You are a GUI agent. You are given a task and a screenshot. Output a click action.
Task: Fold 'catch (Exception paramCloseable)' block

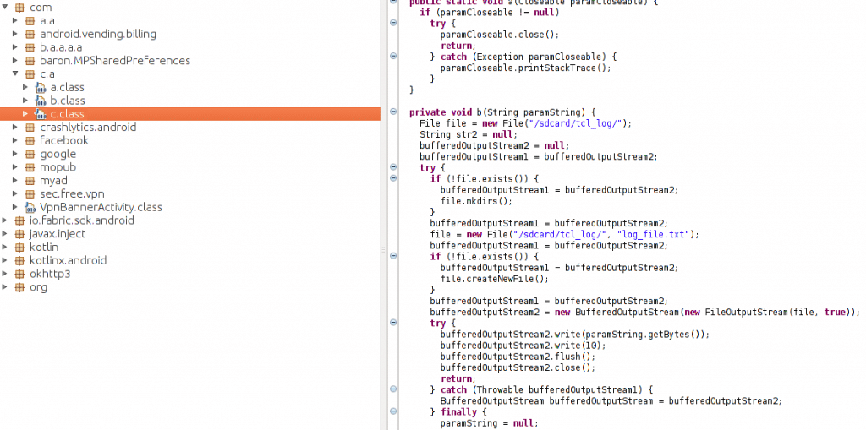click(x=393, y=56)
